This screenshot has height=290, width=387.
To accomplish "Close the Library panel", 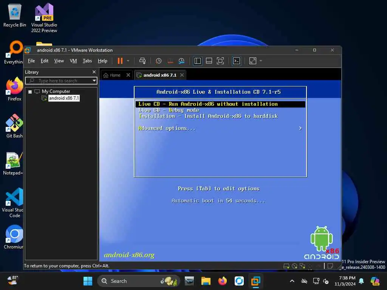I will (94, 72).
